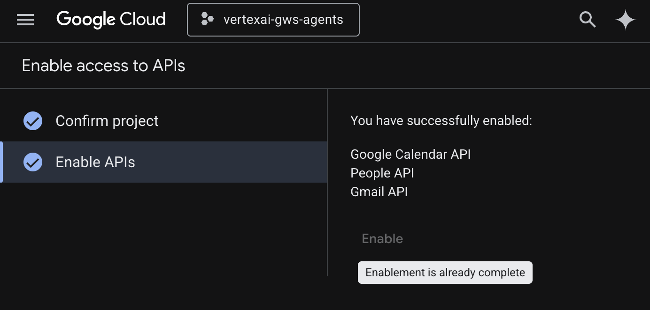Viewport: 650px width, 310px height.
Task: Click the Enable APIs checkmark icon
Action: (x=33, y=162)
